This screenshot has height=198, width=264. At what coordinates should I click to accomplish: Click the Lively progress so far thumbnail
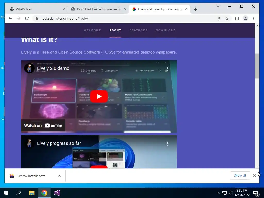pyautogui.click(x=99, y=152)
